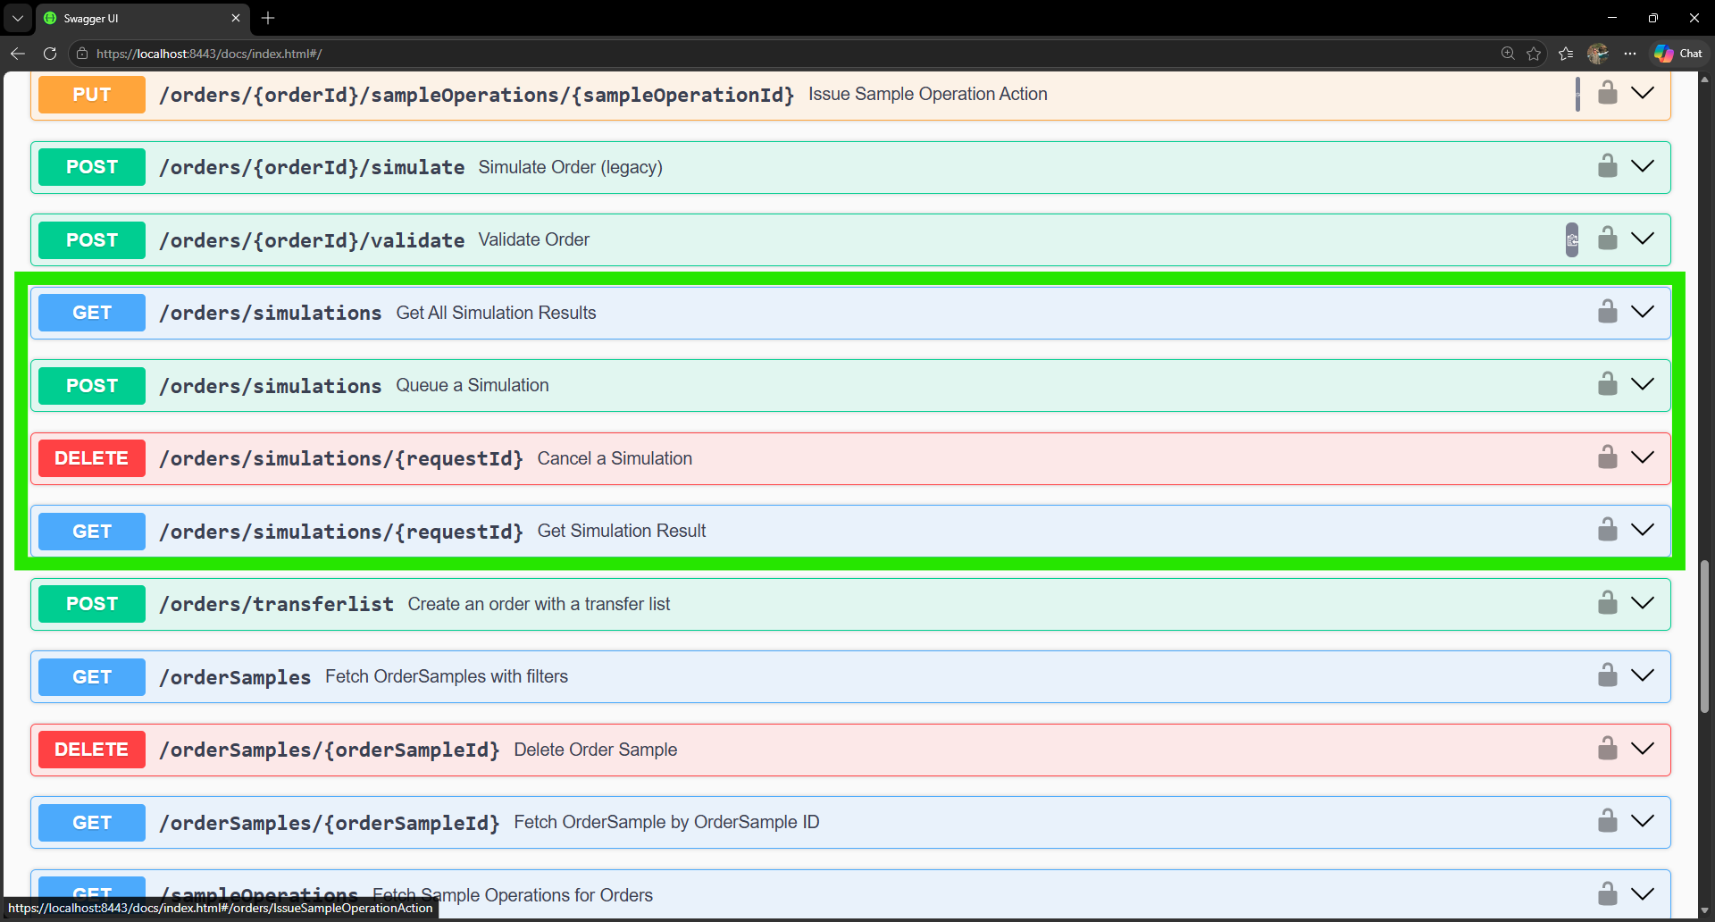Click the /orders/{orderId}/validate path link

[312, 240]
